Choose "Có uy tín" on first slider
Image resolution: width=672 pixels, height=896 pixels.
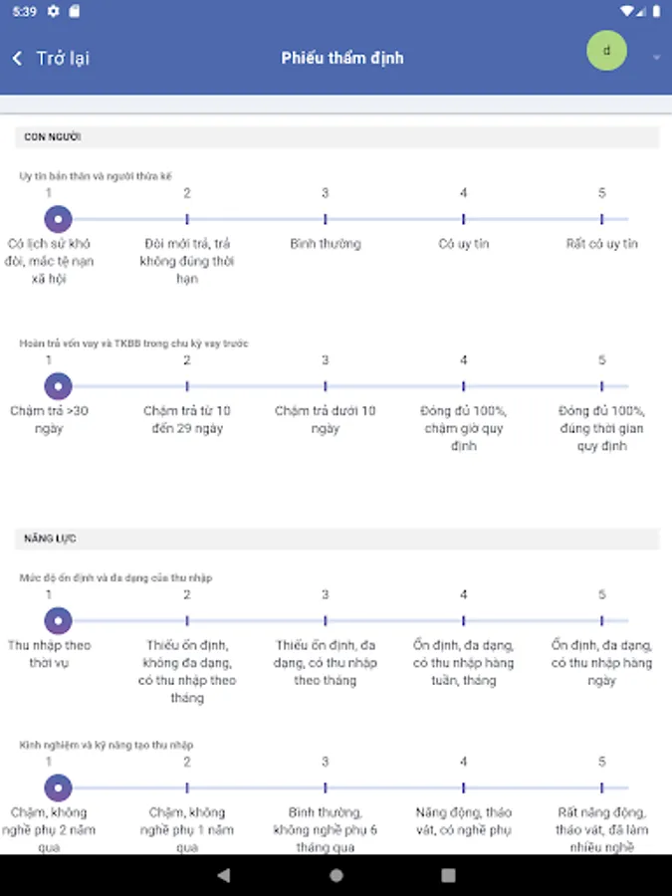pyautogui.click(x=464, y=219)
